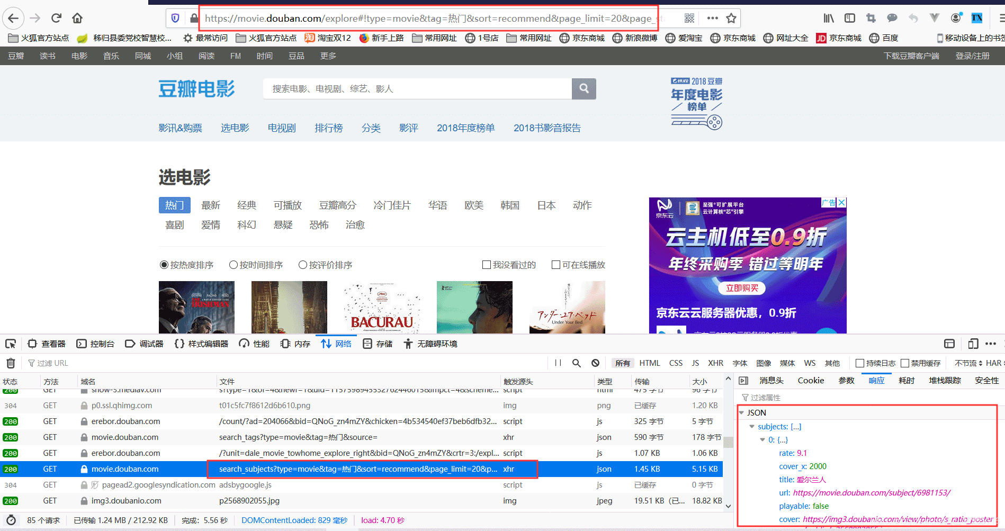Open the movie subject URL in the JSON response

click(x=872, y=492)
